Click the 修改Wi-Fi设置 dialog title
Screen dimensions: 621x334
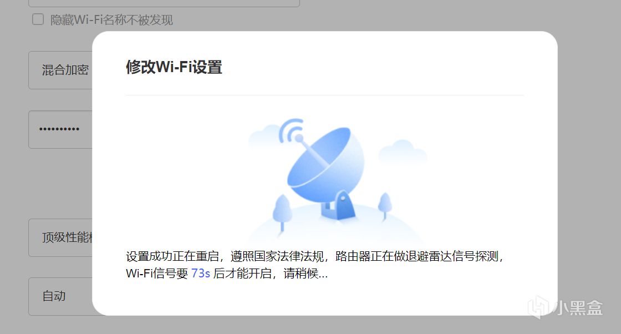tap(174, 67)
